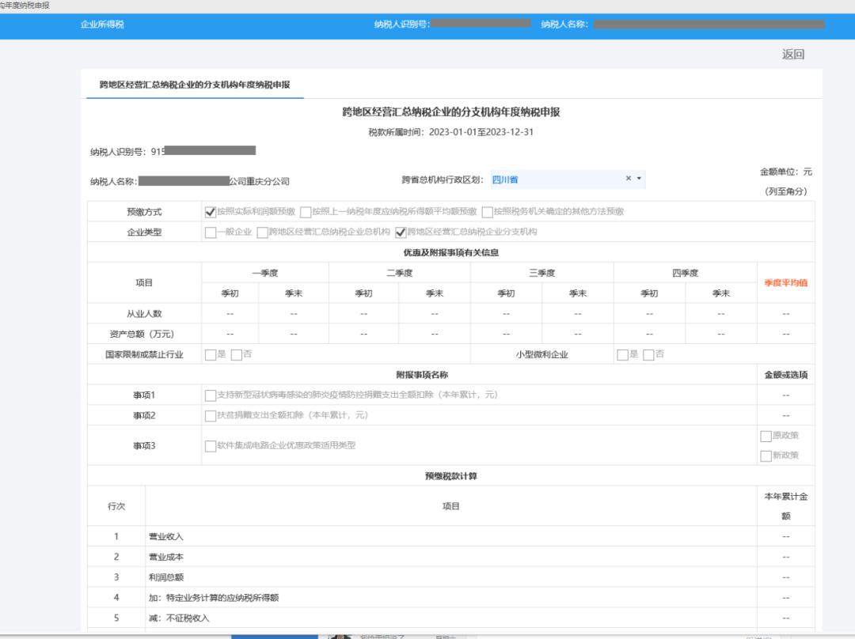This screenshot has width=855, height=639.
Task: Select the 跨地区经营汇总纳税企业的分支机构年度纳税申报 tab
Action: pyautogui.click(x=195, y=85)
